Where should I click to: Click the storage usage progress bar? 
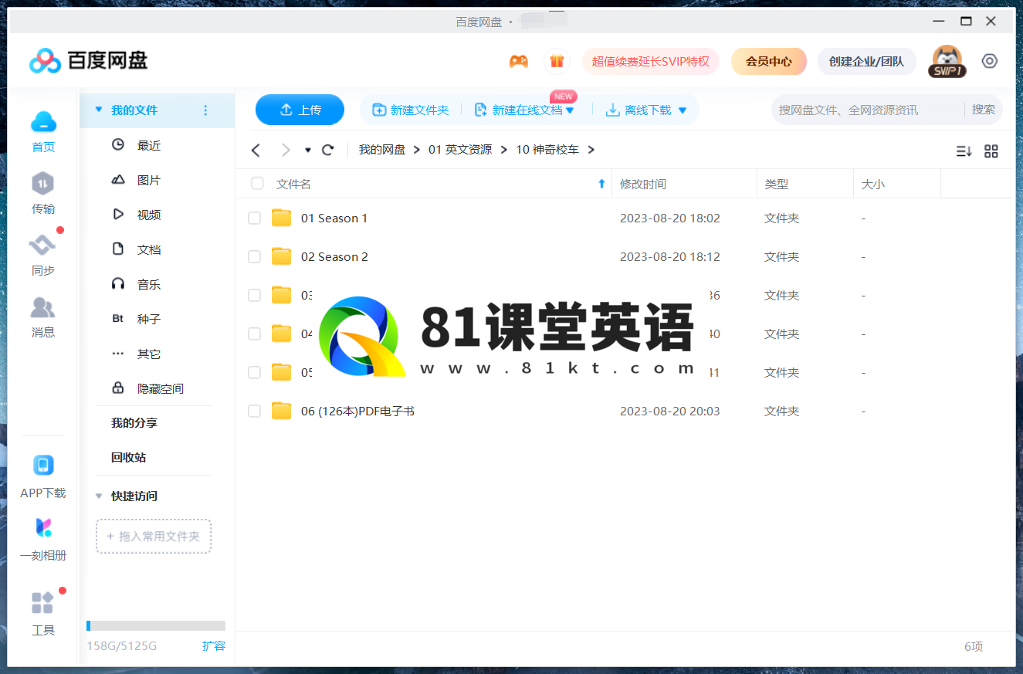156,625
